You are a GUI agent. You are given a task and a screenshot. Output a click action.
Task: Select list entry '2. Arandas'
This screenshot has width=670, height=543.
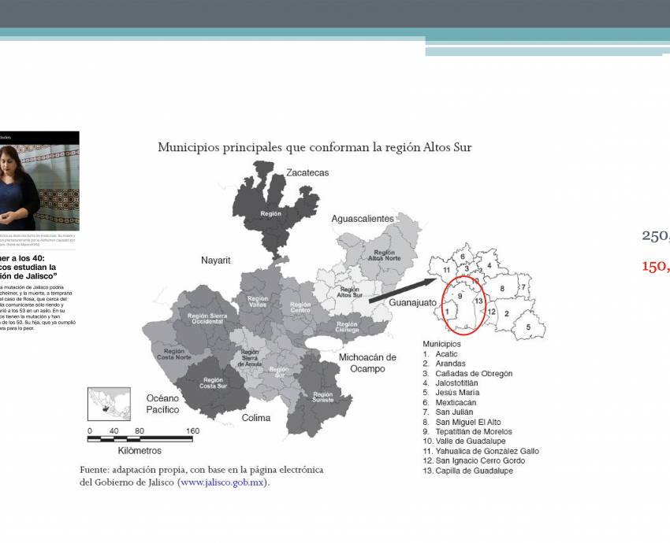click(444, 364)
